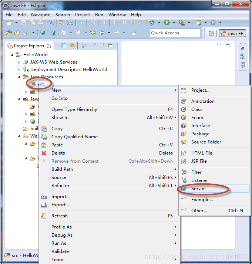Expand JAX-WS Web Services node

coord(19,62)
